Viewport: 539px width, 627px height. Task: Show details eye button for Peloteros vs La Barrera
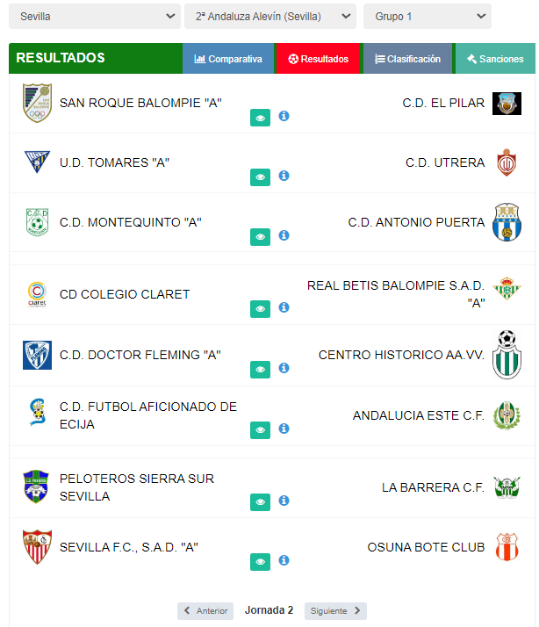click(261, 501)
